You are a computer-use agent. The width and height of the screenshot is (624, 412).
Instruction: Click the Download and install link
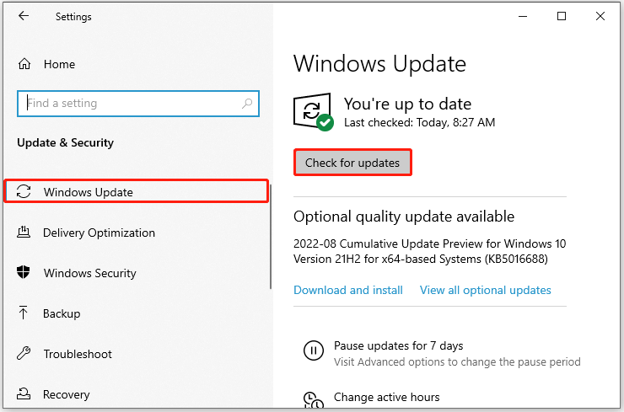[348, 290]
